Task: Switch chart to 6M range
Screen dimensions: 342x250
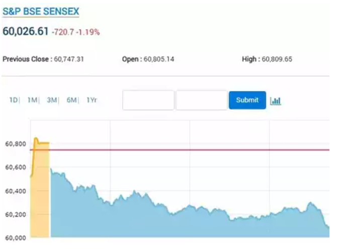Action: [x=71, y=100]
